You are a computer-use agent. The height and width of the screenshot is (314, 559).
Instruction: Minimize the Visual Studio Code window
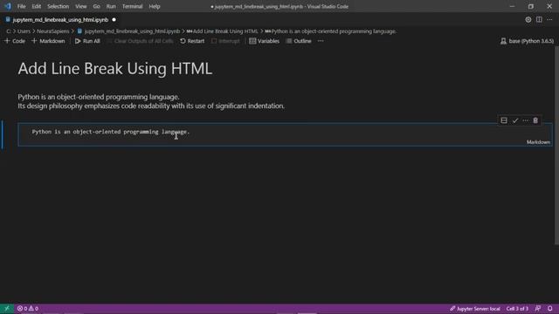click(513, 6)
